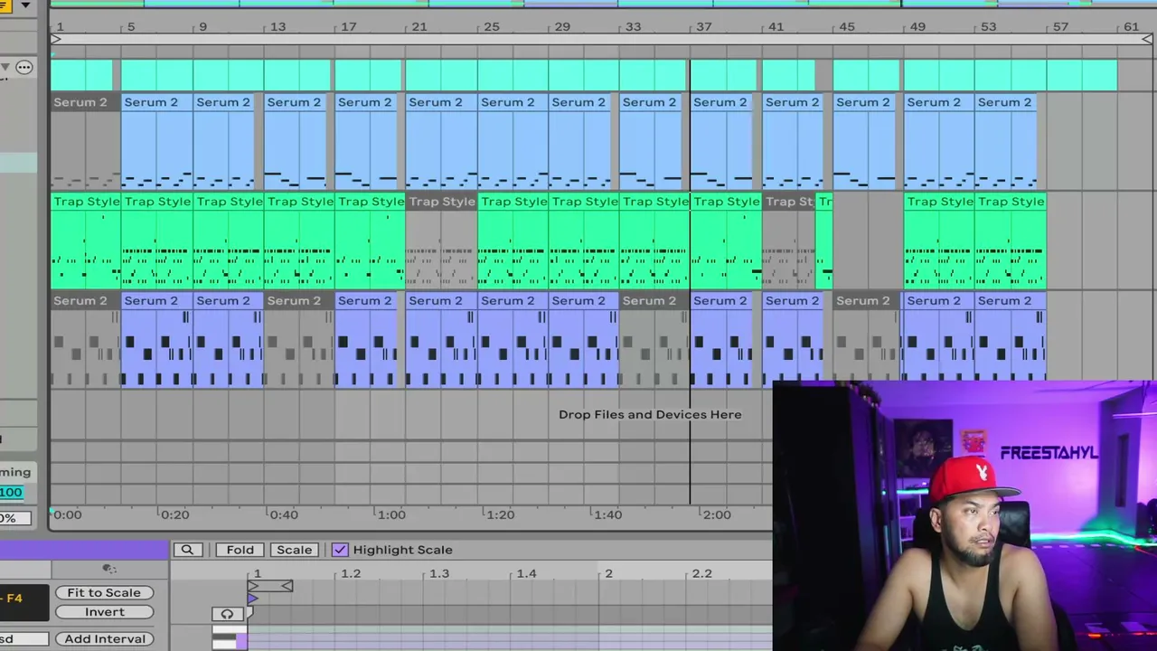Viewport: 1157px width, 651px height.
Task: Click the Invert button
Action: pyautogui.click(x=104, y=612)
